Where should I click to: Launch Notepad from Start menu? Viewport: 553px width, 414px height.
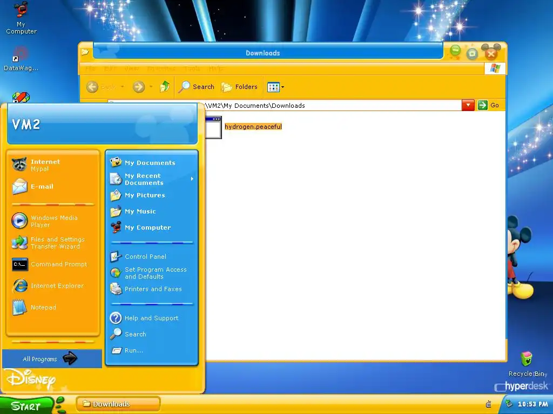pos(53,307)
